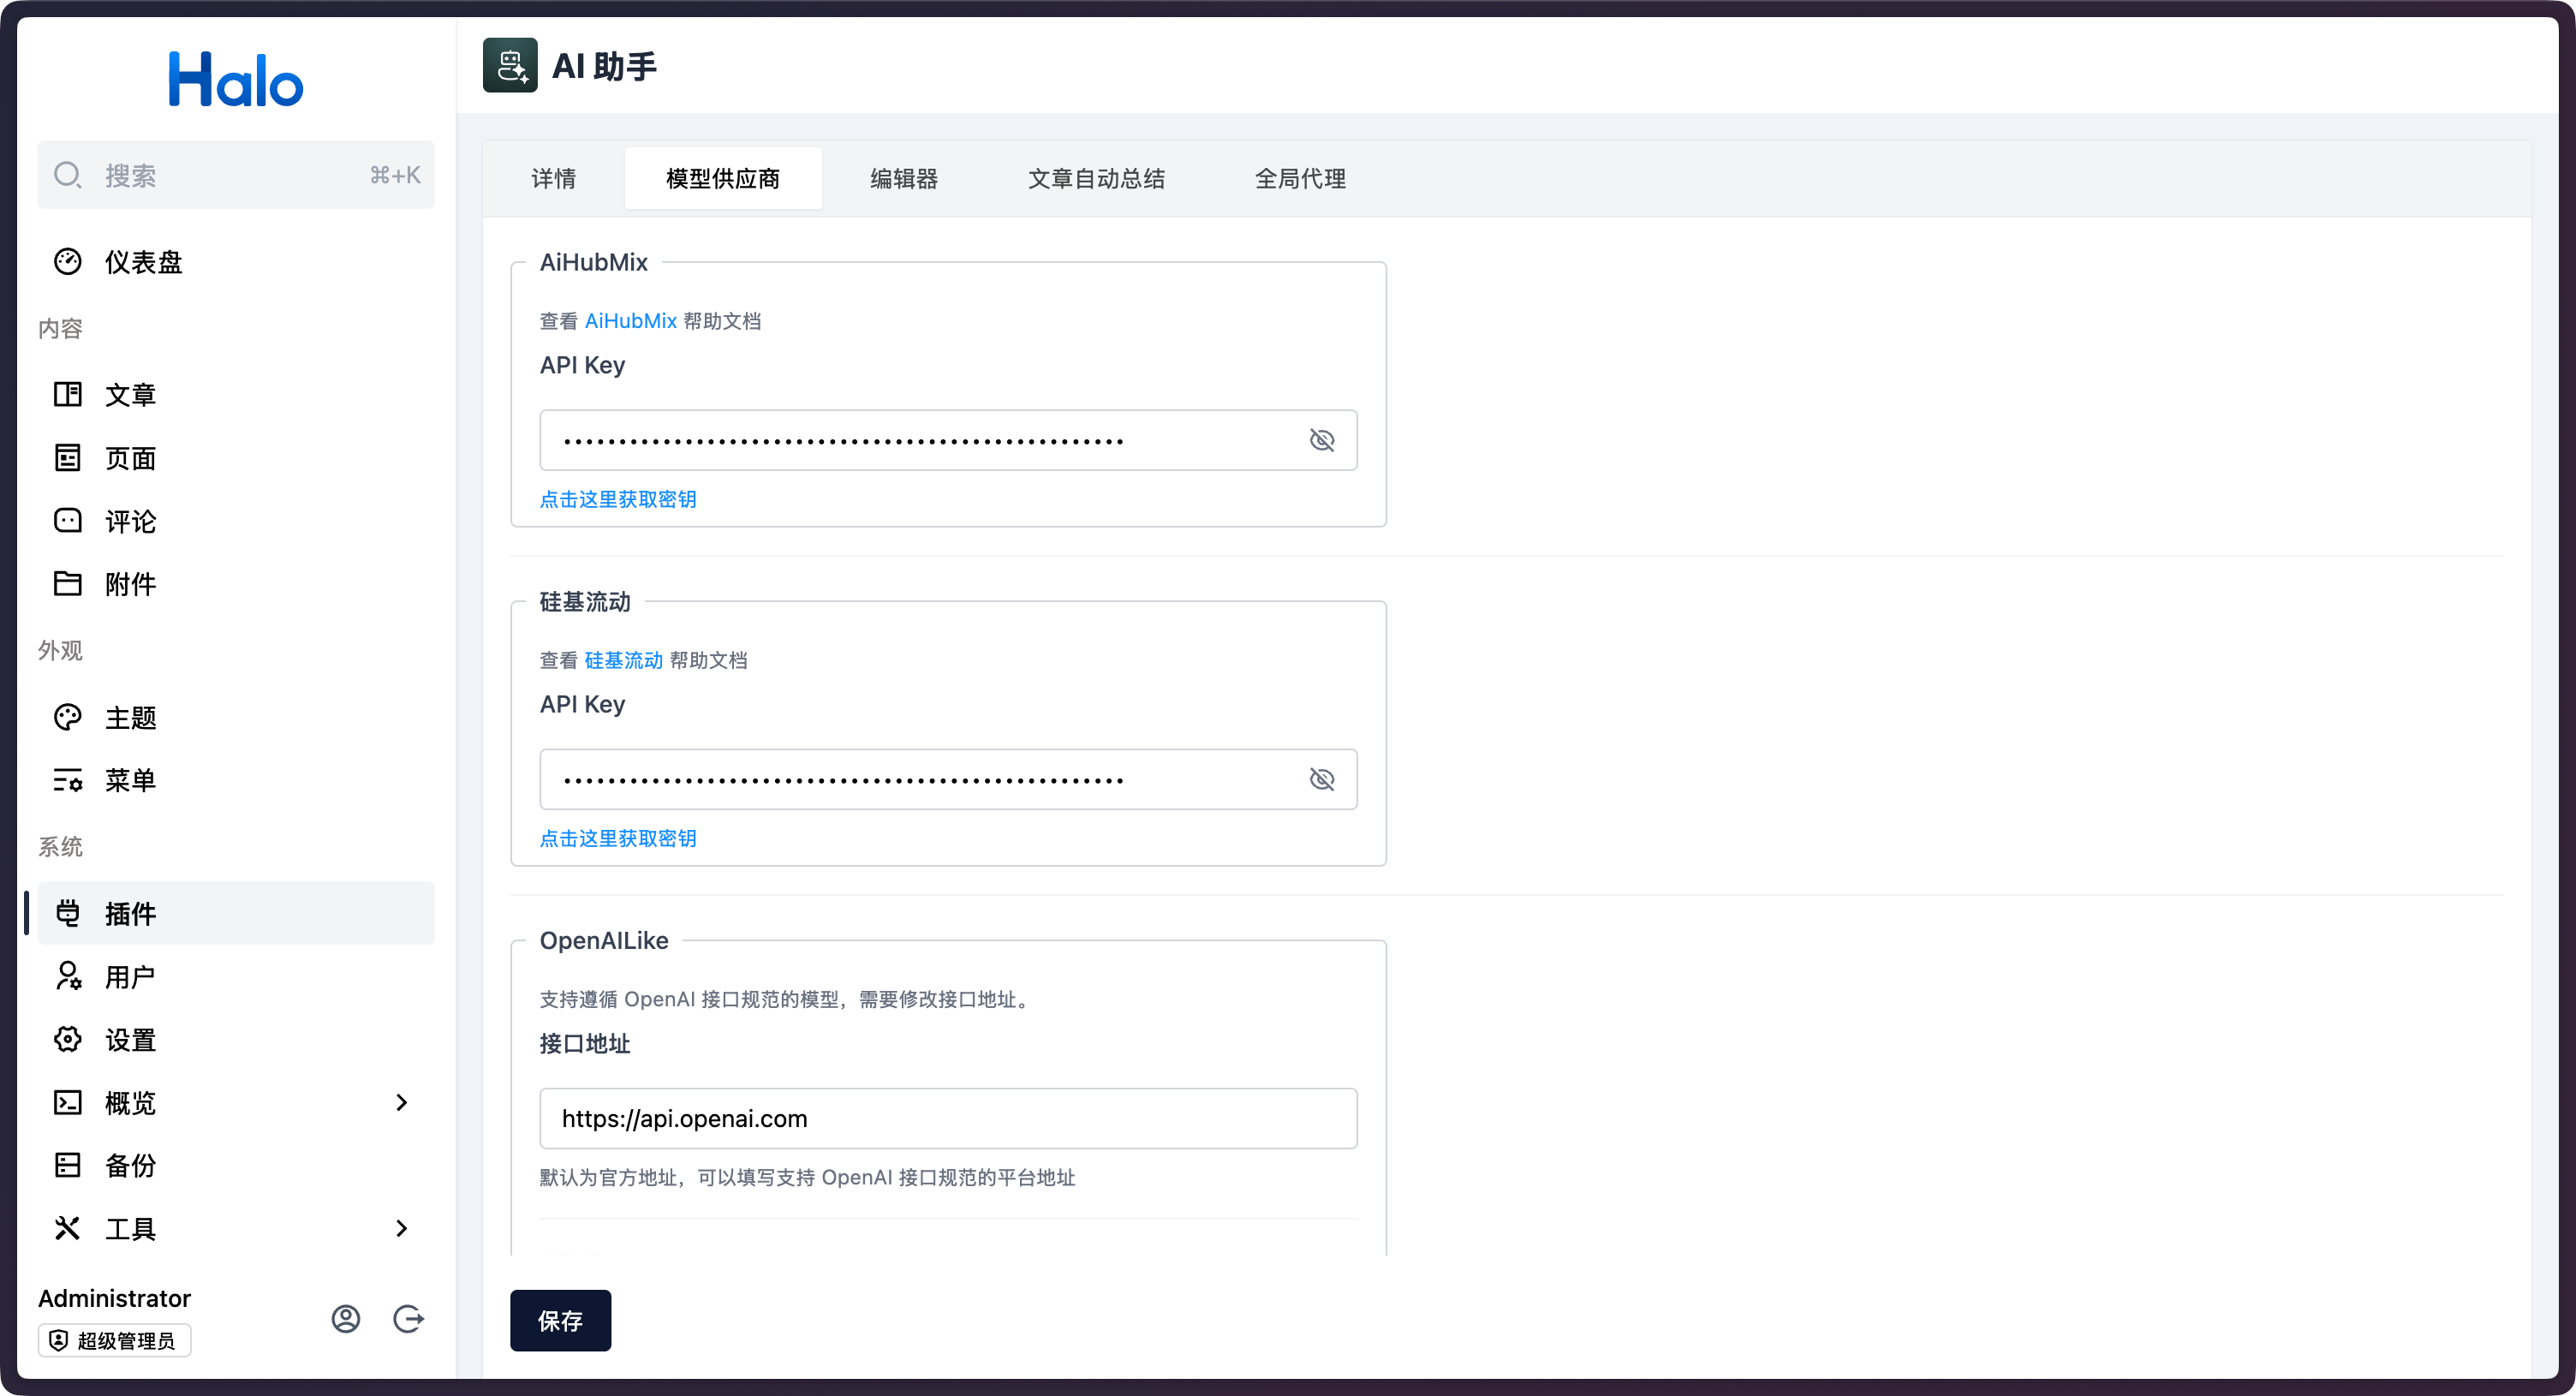Open the user profile icon
The width and height of the screenshot is (2576, 1396).
click(346, 1319)
